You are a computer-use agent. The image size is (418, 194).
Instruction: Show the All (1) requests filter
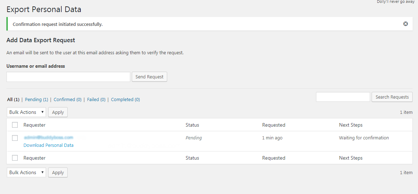(13, 100)
